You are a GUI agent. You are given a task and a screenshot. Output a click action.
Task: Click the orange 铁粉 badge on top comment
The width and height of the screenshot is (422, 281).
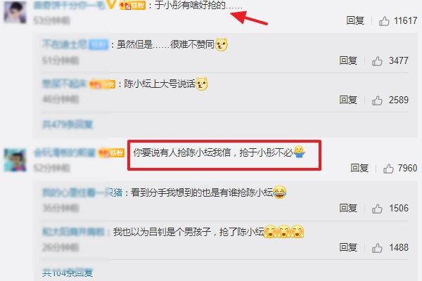[x=133, y=5]
